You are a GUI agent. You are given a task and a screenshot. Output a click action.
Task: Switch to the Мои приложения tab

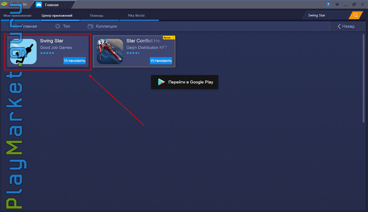tap(17, 15)
